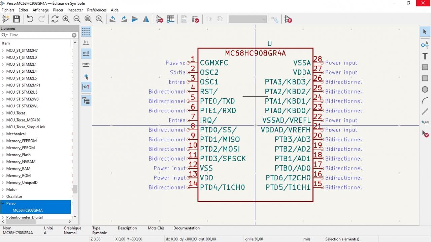Click the Item column header
This screenshot has height=242, width=431.
tap(35, 43)
